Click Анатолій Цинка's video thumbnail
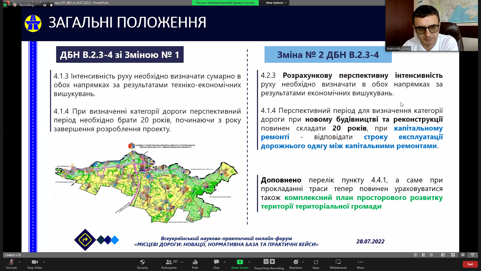Viewport: 481px width, 271px height. click(431, 25)
